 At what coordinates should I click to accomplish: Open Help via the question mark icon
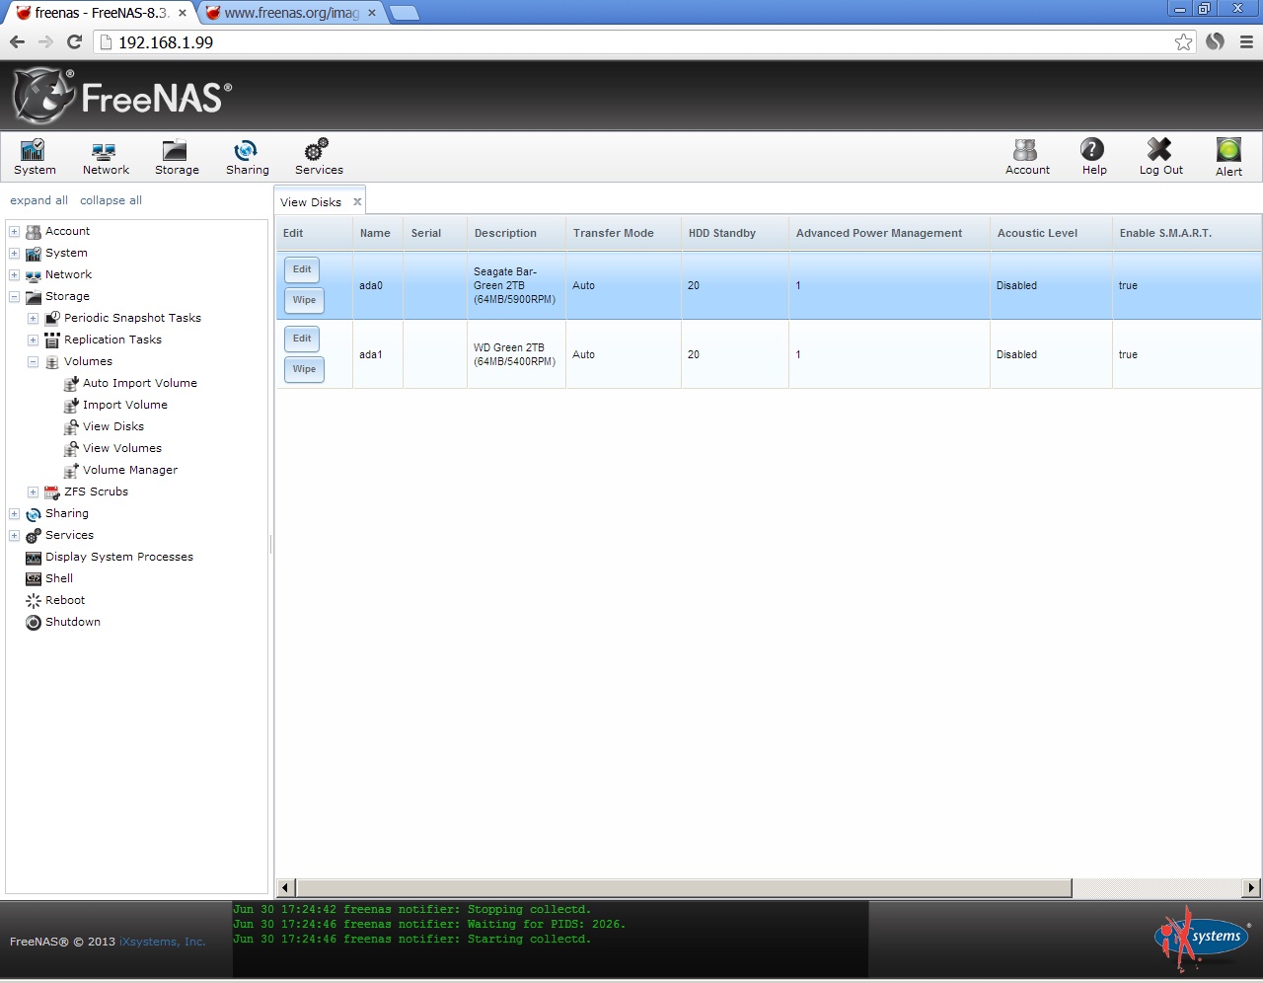tap(1092, 156)
